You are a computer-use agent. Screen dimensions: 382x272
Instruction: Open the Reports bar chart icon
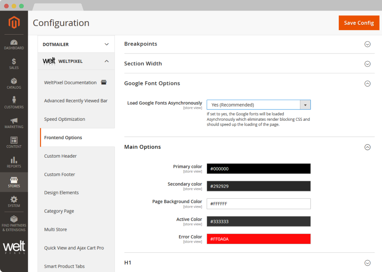click(x=14, y=162)
